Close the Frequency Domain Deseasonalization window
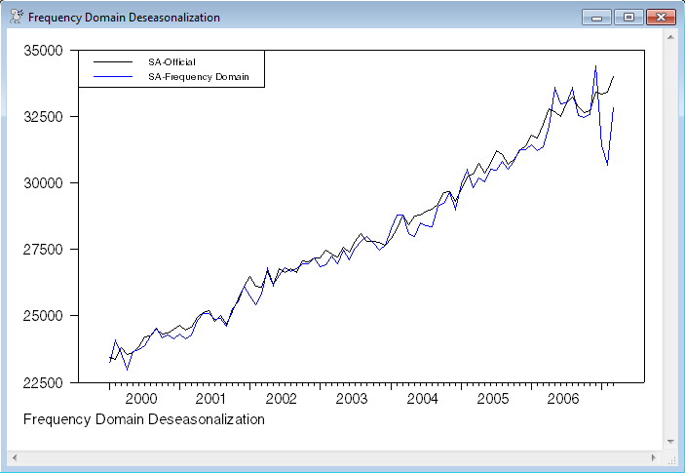Viewport: 685px width, 473px height. [661, 18]
